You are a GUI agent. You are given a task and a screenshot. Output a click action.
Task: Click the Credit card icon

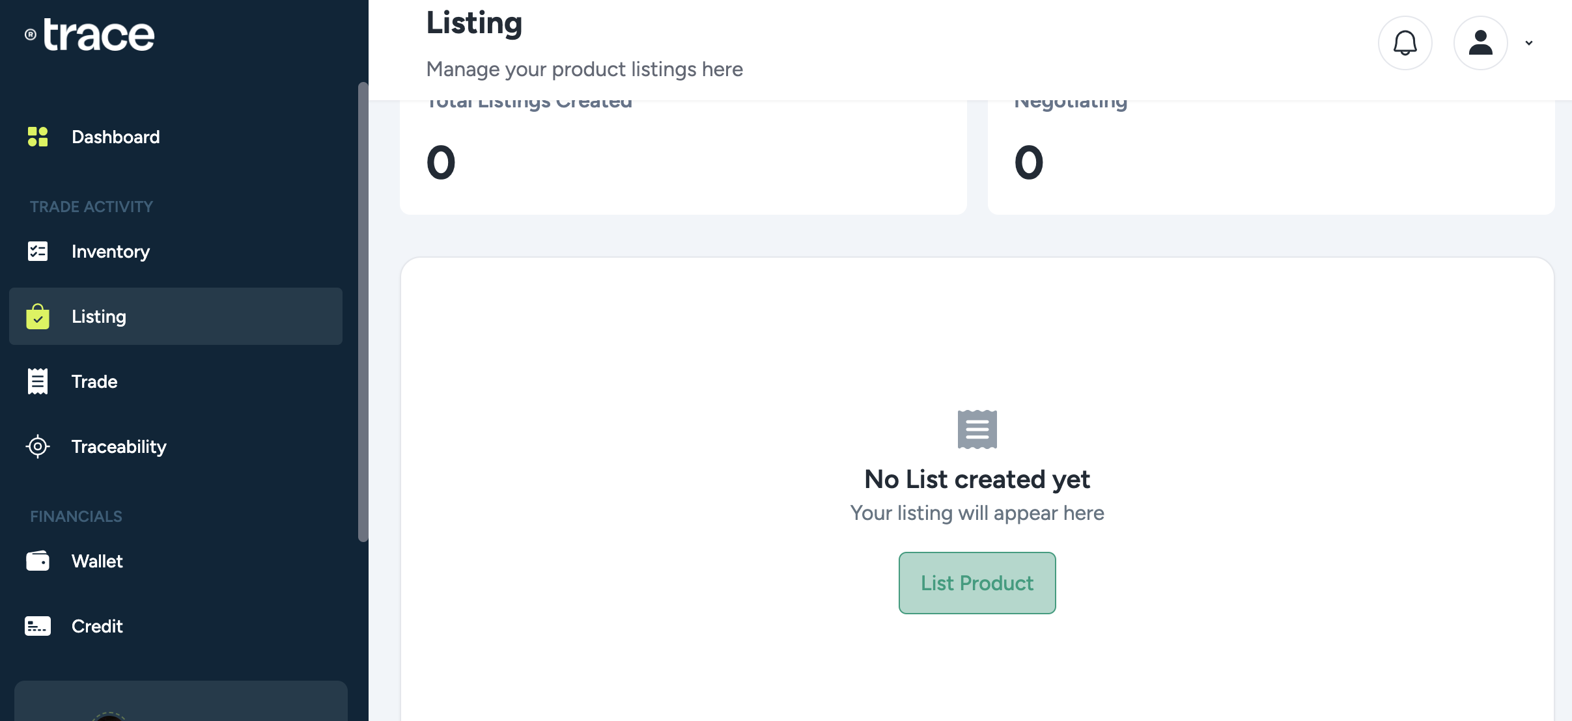[38, 626]
